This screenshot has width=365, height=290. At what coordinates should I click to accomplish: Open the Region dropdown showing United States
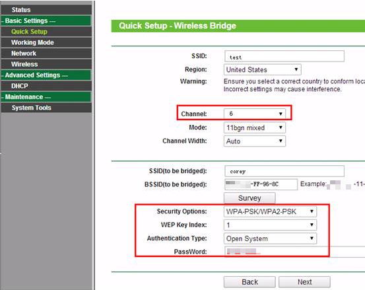pyautogui.click(x=262, y=69)
